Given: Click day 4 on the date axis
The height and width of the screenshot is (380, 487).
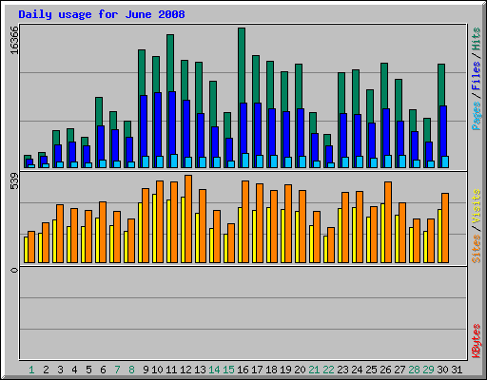Looking at the screenshot, I should point(74,370).
